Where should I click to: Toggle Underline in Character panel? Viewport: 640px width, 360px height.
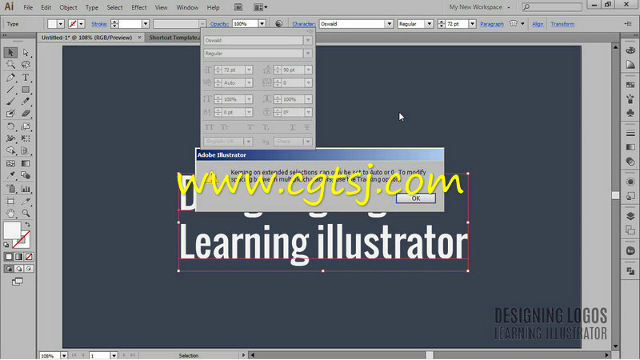pyautogui.click(x=292, y=127)
